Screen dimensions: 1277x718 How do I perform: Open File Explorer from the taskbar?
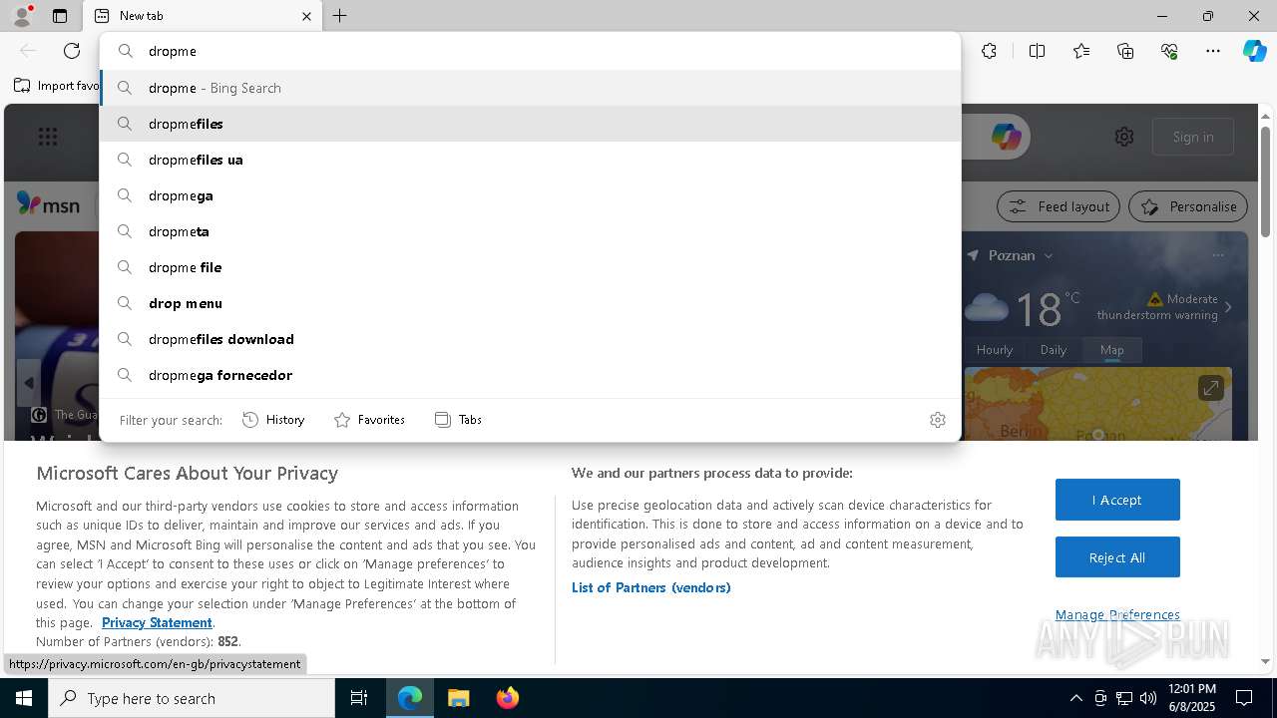point(458,698)
